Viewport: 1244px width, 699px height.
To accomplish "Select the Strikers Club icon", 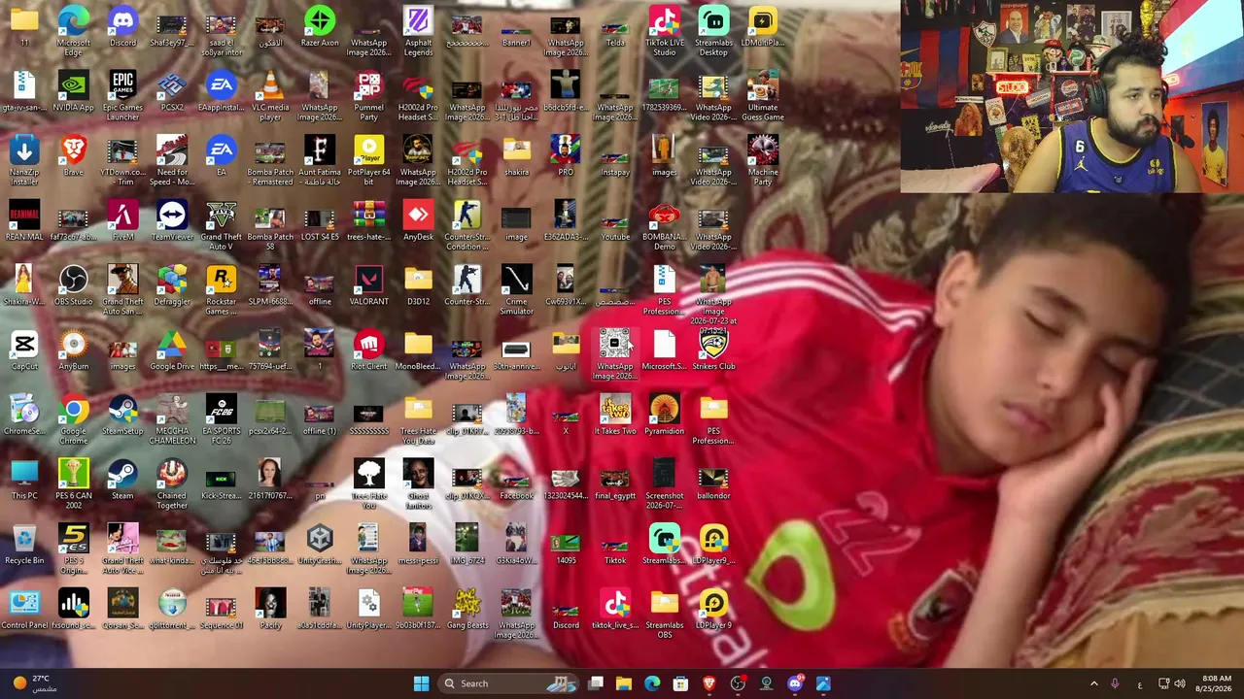I will coord(713,350).
